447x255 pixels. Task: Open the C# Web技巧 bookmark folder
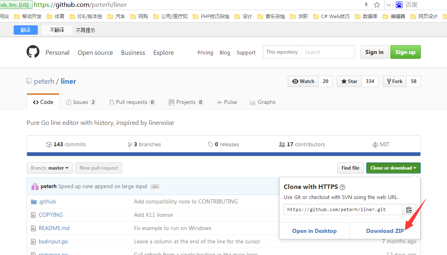[x=331, y=16]
